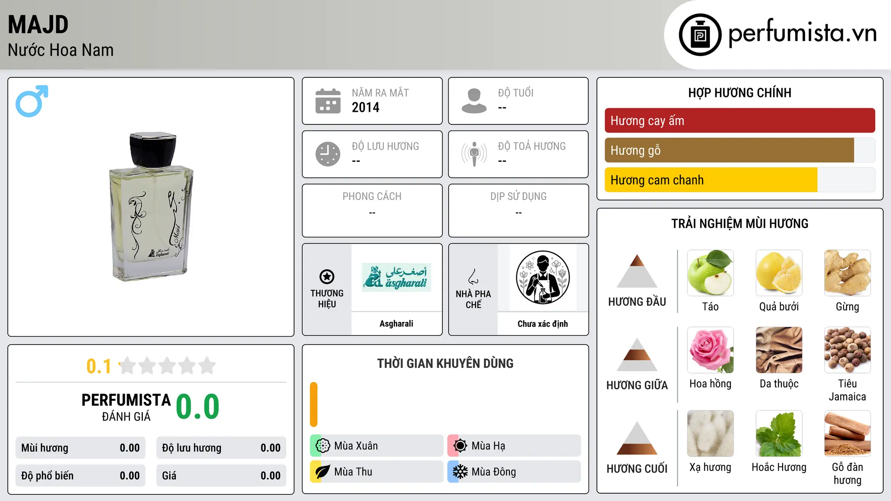Open the Asgharali brand name link
Image resolution: width=891 pixels, height=501 pixels.
[x=396, y=324]
